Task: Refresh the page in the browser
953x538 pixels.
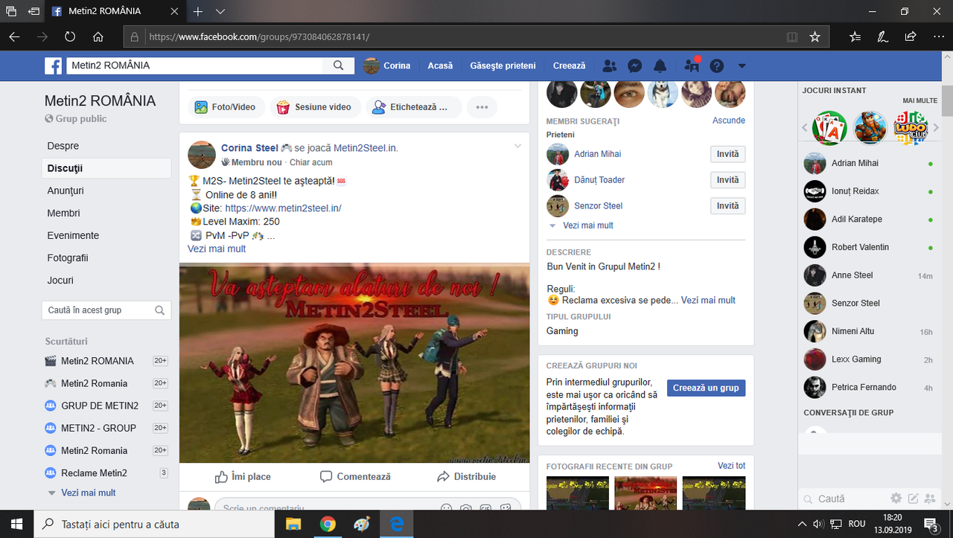Action: [70, 36]
